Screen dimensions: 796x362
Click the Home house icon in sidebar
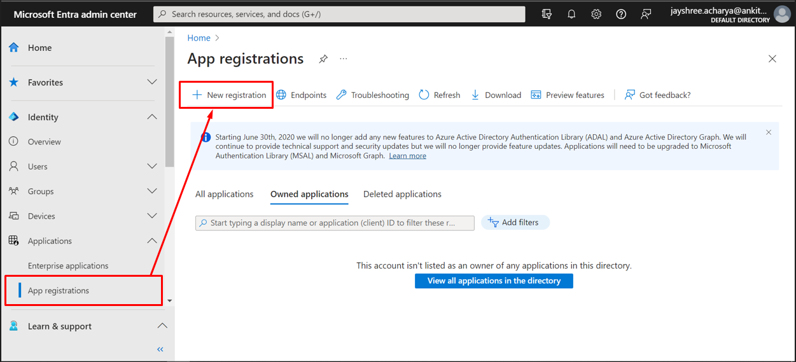[14, 48]
